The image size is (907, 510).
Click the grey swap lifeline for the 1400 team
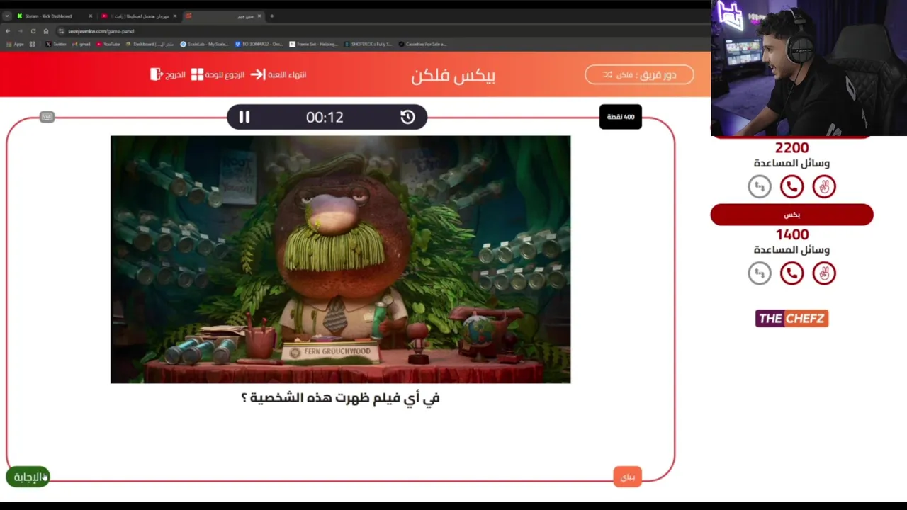[760, 273]
